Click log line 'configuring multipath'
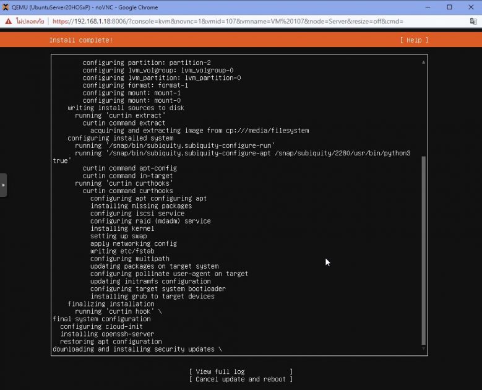The image size is (482, 390). tap(130, 259)
